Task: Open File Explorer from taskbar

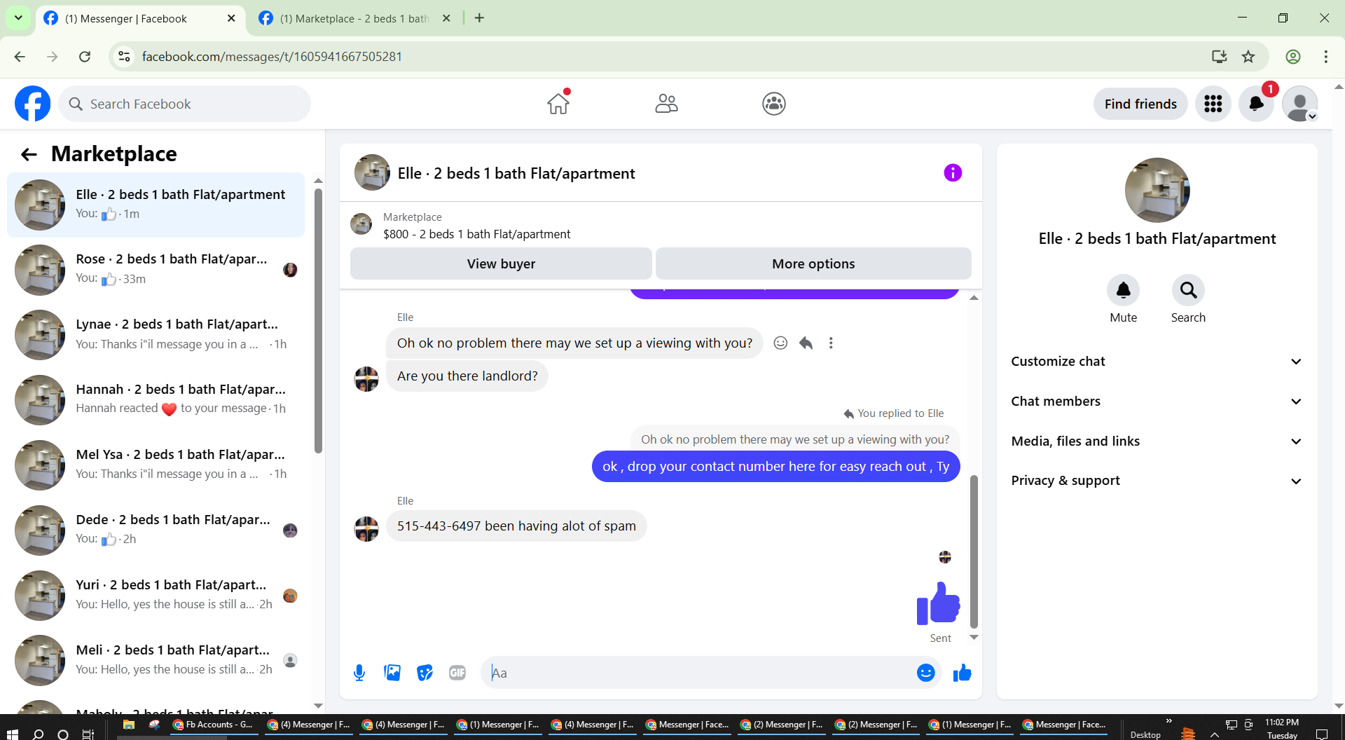Action: [128, 725]
